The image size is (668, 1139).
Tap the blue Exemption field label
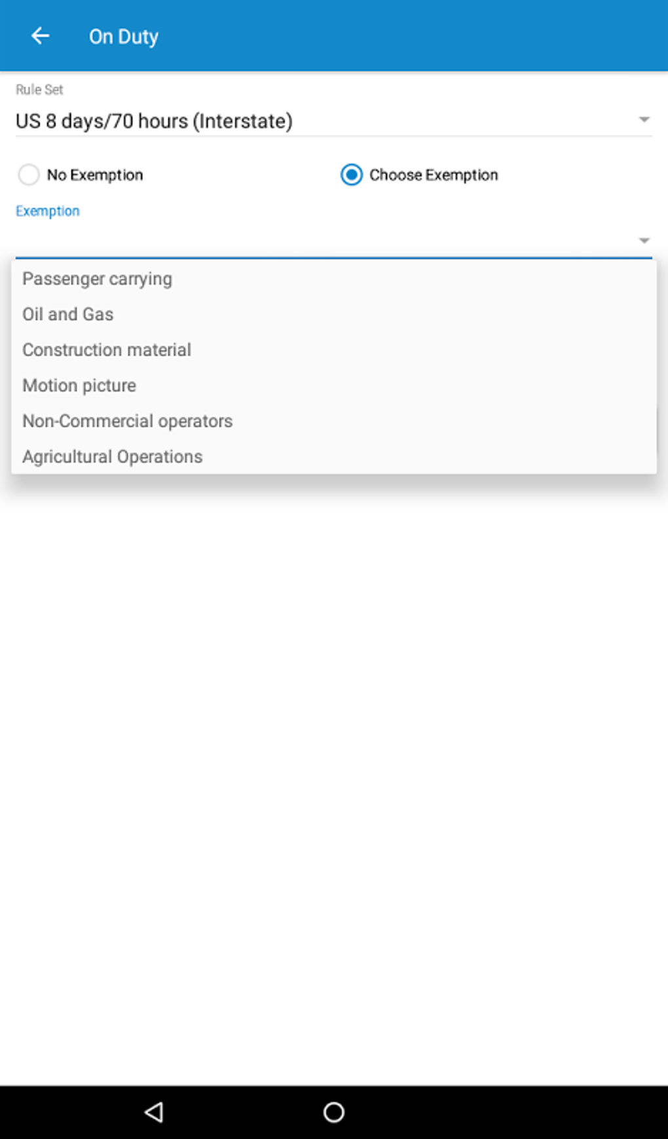48,211
